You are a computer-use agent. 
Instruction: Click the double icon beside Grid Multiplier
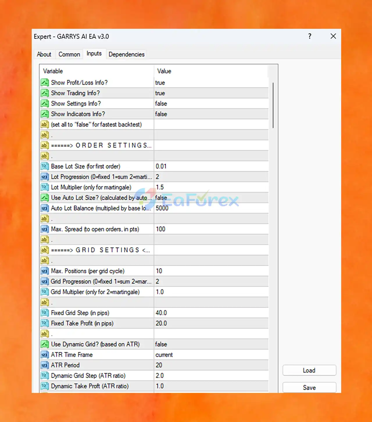tap(44, 292)
